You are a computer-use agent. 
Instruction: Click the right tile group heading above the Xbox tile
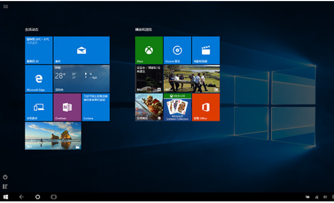143,30
